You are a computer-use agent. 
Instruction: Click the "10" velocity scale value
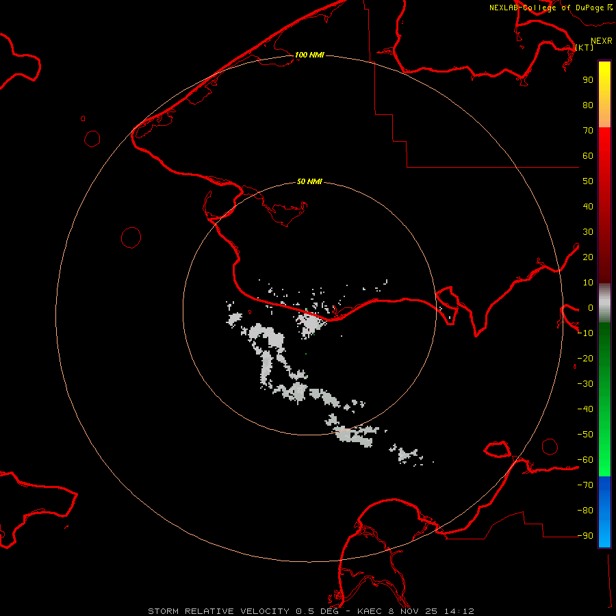tap(588, 283)
